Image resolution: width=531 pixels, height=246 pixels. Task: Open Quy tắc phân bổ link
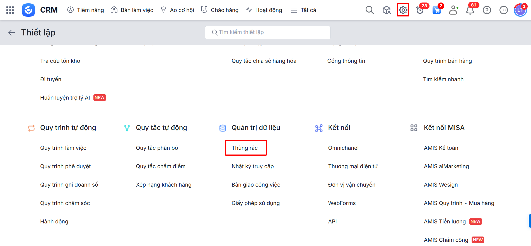157,148
